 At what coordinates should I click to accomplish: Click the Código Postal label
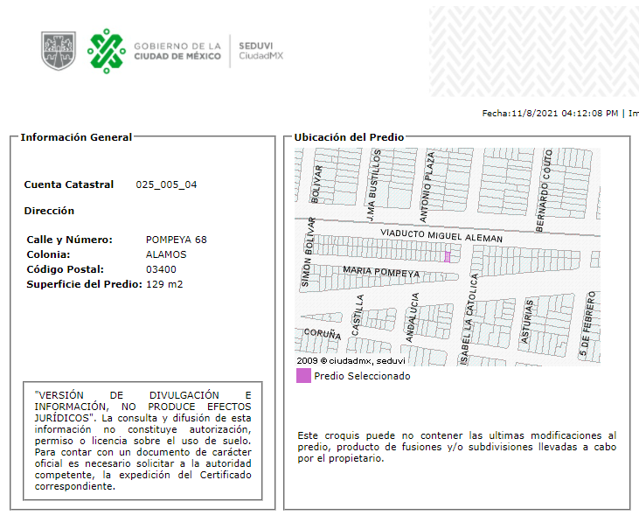click(x=66, y=269)
